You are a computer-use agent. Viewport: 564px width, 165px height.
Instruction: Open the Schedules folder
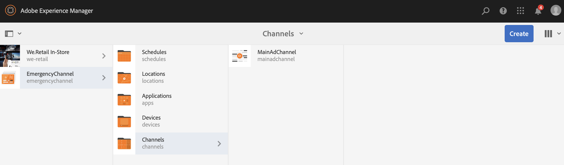[x=154, y=55]
